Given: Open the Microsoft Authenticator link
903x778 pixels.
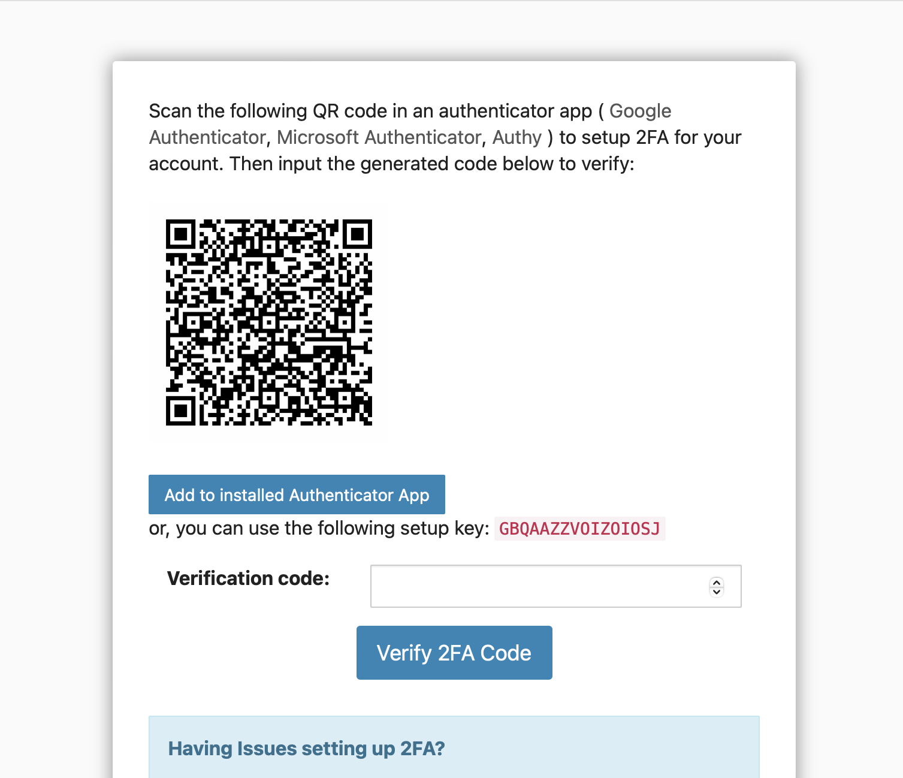Looking at the screenshot, I should [379, 137].
